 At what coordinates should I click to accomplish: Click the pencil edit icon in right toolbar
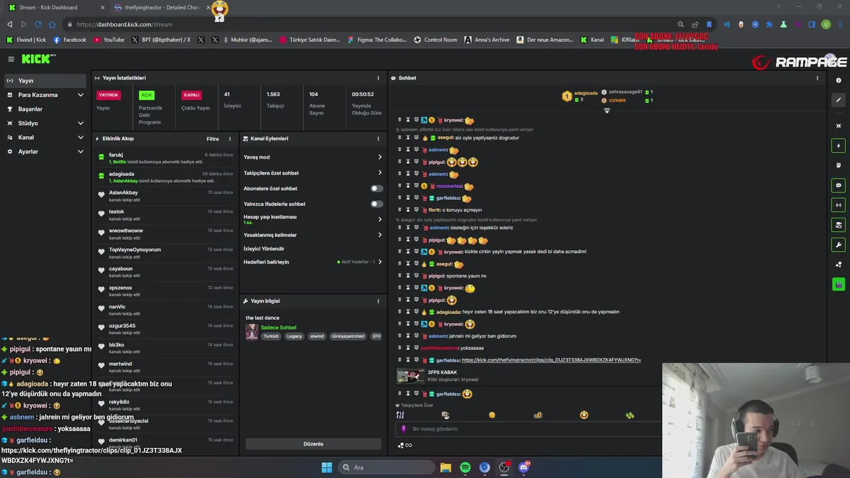[839, 100]
